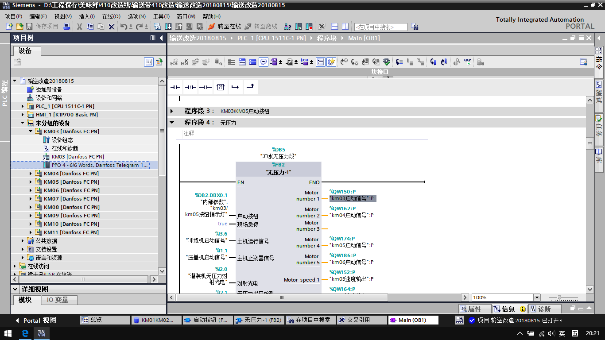605x340 pixels.
Task: Insert an empty box instruction
Action: click(220, 87)
